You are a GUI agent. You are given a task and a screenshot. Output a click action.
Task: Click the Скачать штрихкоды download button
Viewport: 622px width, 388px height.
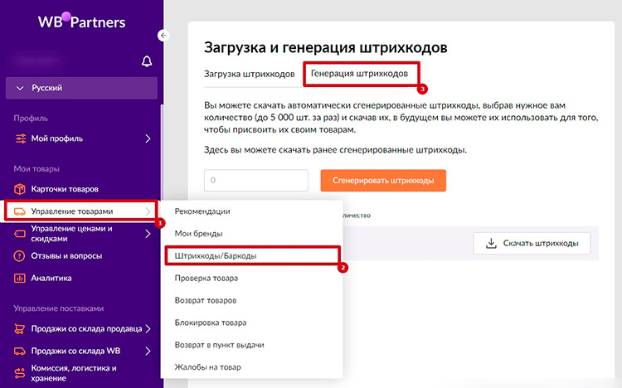(532, 243)
